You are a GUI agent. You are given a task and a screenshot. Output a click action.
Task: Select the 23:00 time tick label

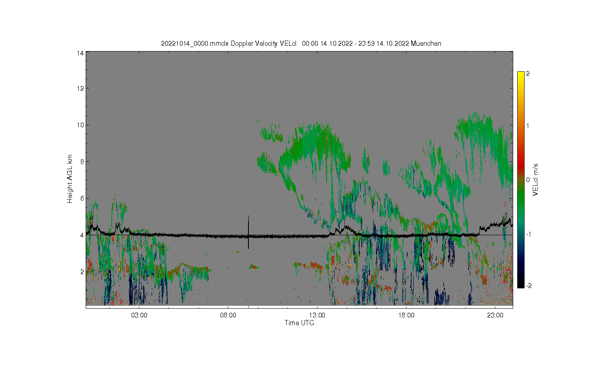[495, 315]
